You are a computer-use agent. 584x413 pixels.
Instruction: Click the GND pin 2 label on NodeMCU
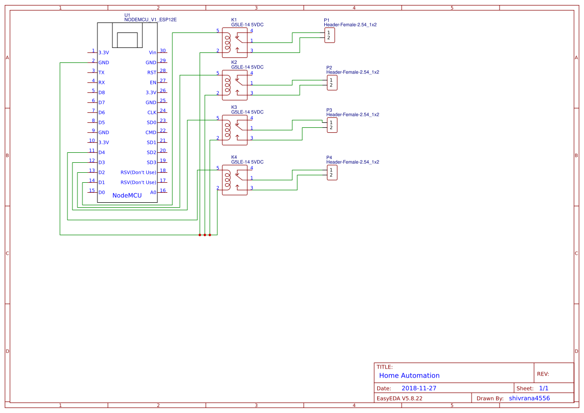(x=103, y=62)
